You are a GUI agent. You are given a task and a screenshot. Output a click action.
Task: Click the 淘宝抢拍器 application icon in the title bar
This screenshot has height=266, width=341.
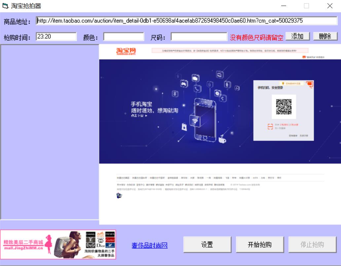pyautogui.click(x=4, y=6)
